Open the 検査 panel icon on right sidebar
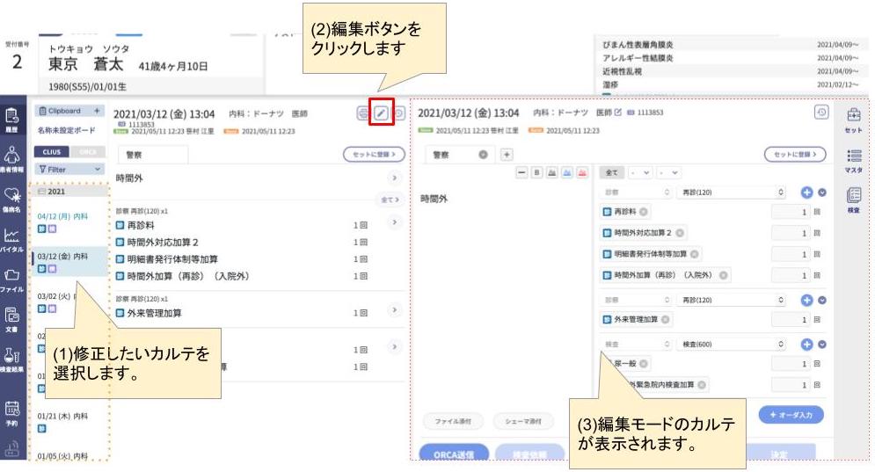The width and height of the screenshot is (875, 472). 853,200
